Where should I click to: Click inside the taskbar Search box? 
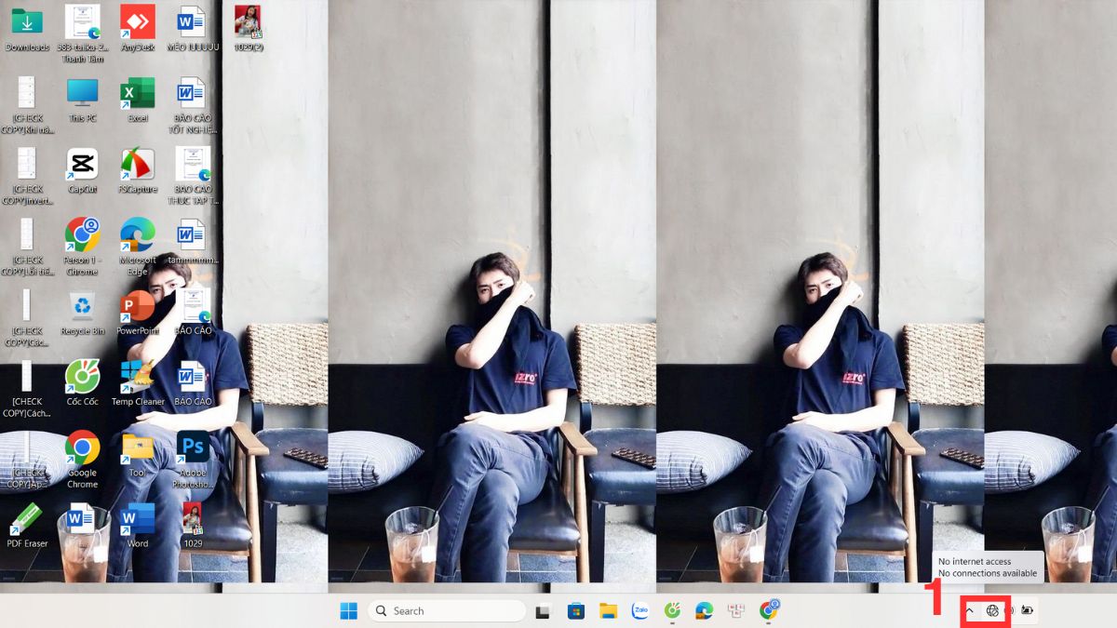click(447, 610)
